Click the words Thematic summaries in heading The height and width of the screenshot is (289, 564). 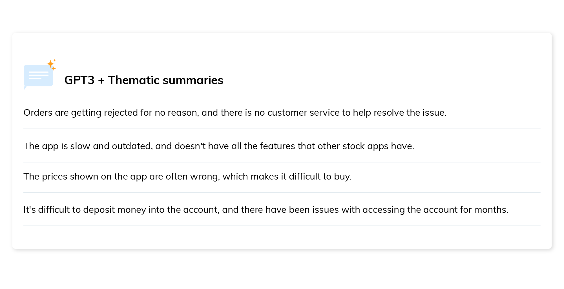(166, 80)
